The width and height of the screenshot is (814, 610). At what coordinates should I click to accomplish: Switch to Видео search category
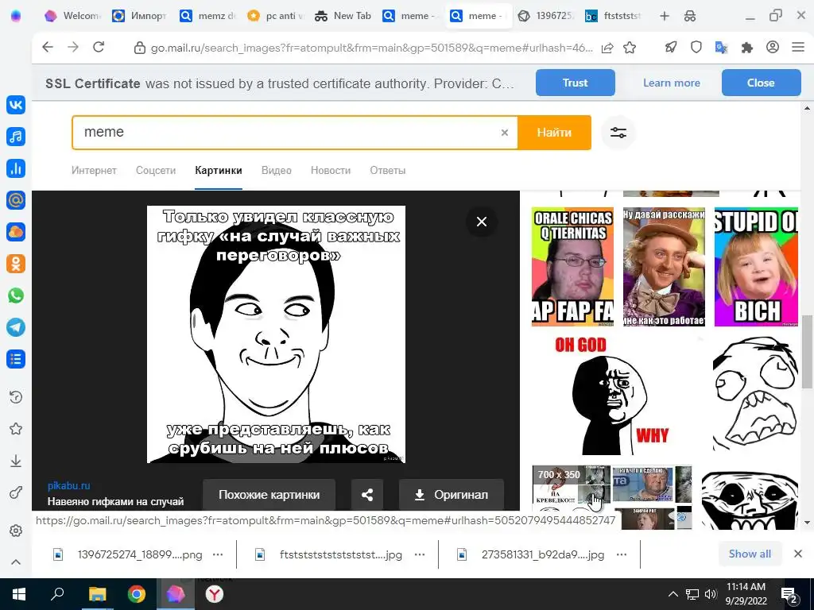coord(276,170)
